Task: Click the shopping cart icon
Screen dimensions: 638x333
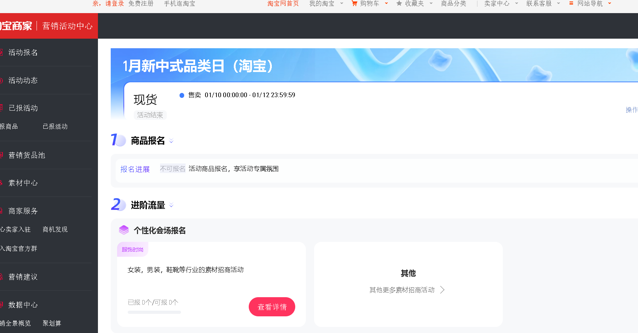Action: pyautogui.click(x=354, y=4)
